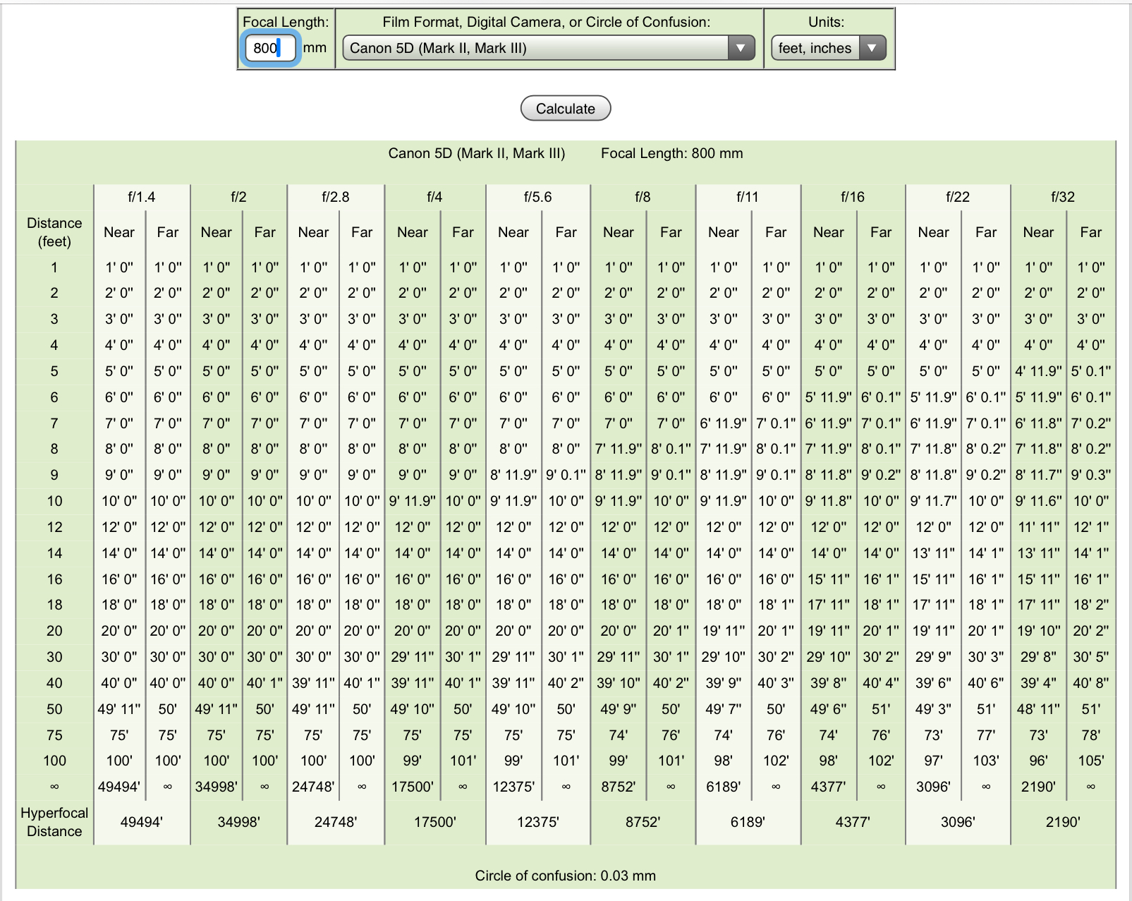Screen dimensions: 1132x901
Task: Click the f/2.8 column header
Action: (336, 197)
